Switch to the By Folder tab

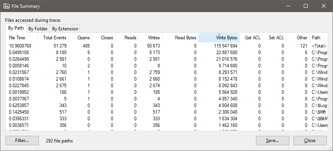(x=38, y=29)
